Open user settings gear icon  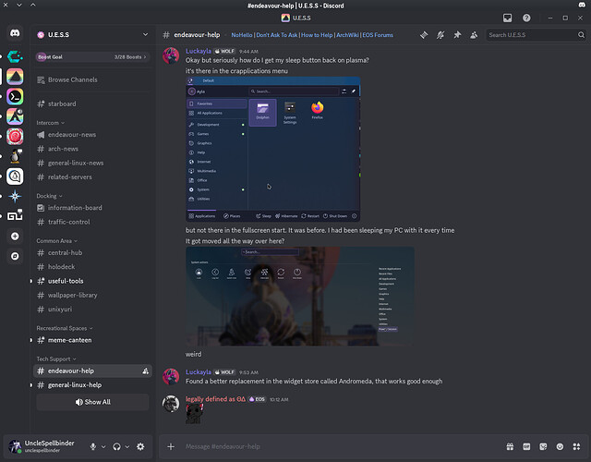click(140, 446)
